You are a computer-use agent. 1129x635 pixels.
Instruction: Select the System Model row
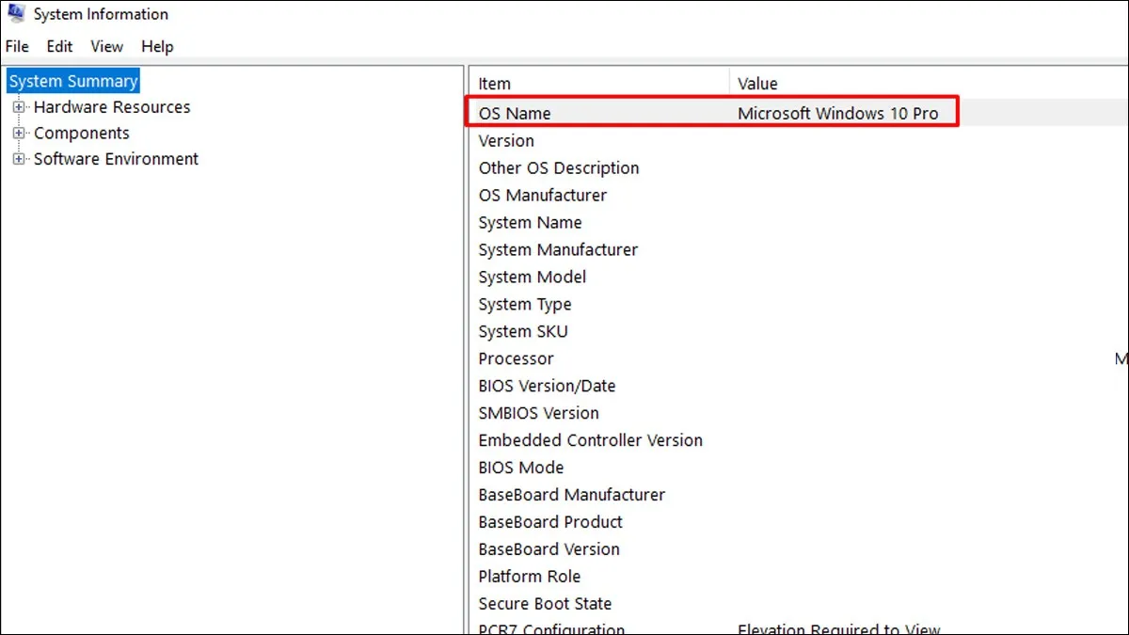[x=532, y=277]
